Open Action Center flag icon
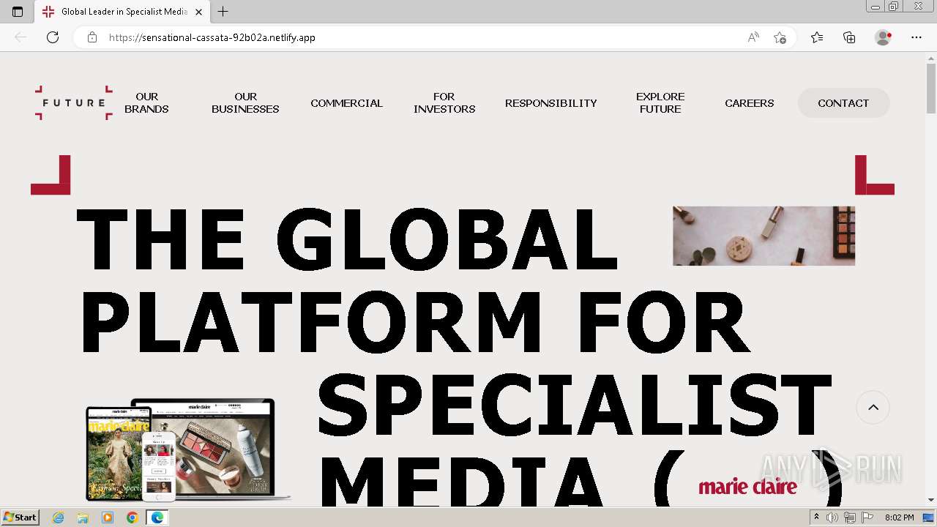The image size is (937, 527). 867,517
